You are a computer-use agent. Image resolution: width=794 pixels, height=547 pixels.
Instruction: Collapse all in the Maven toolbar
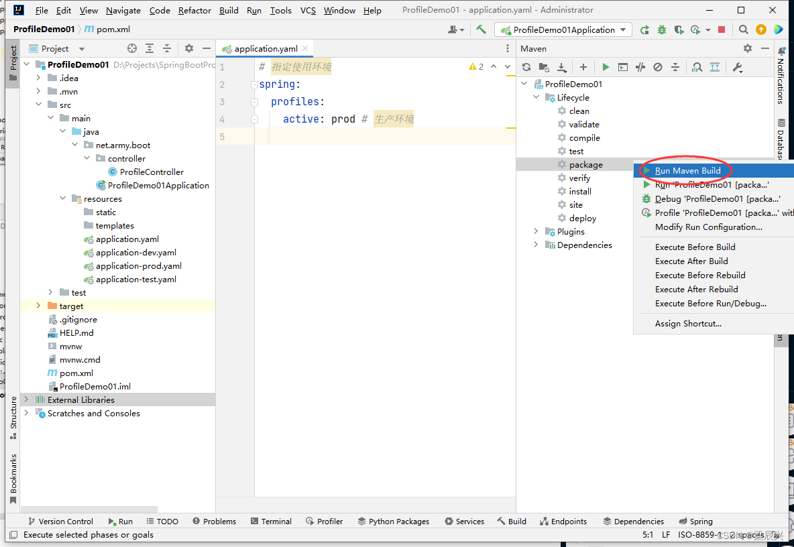(675, 67)
